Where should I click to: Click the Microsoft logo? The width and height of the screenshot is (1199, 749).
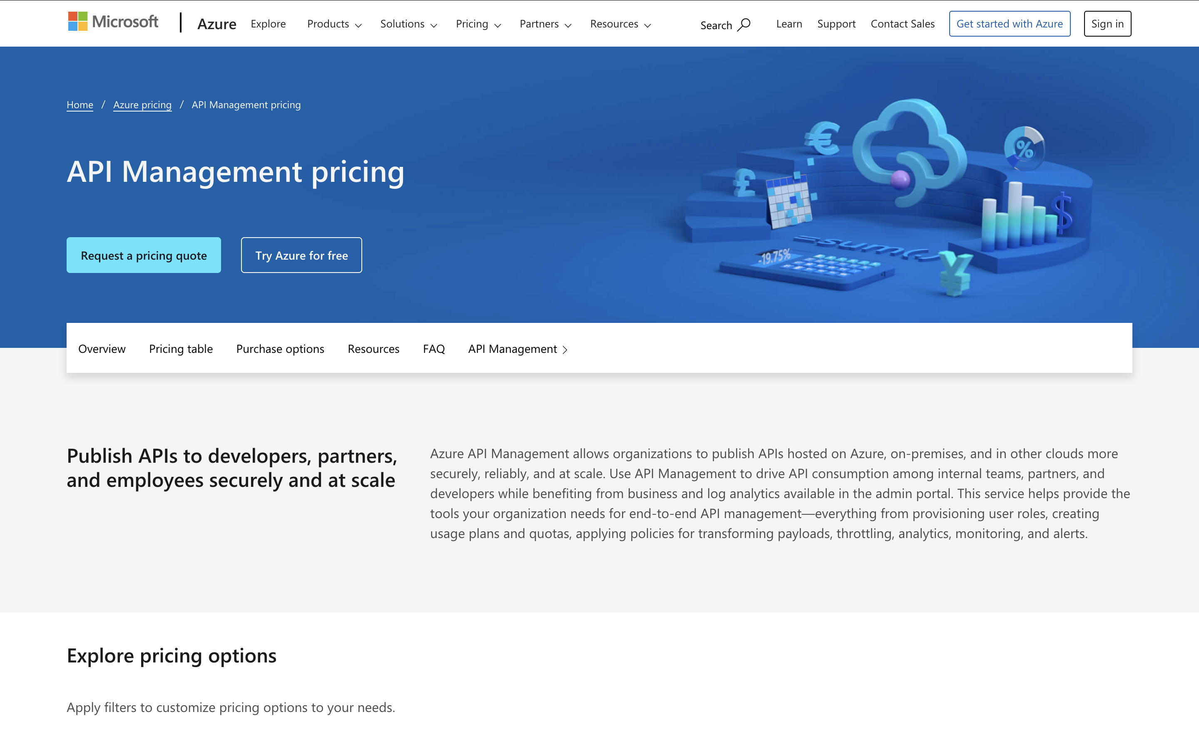pos(113,22)
